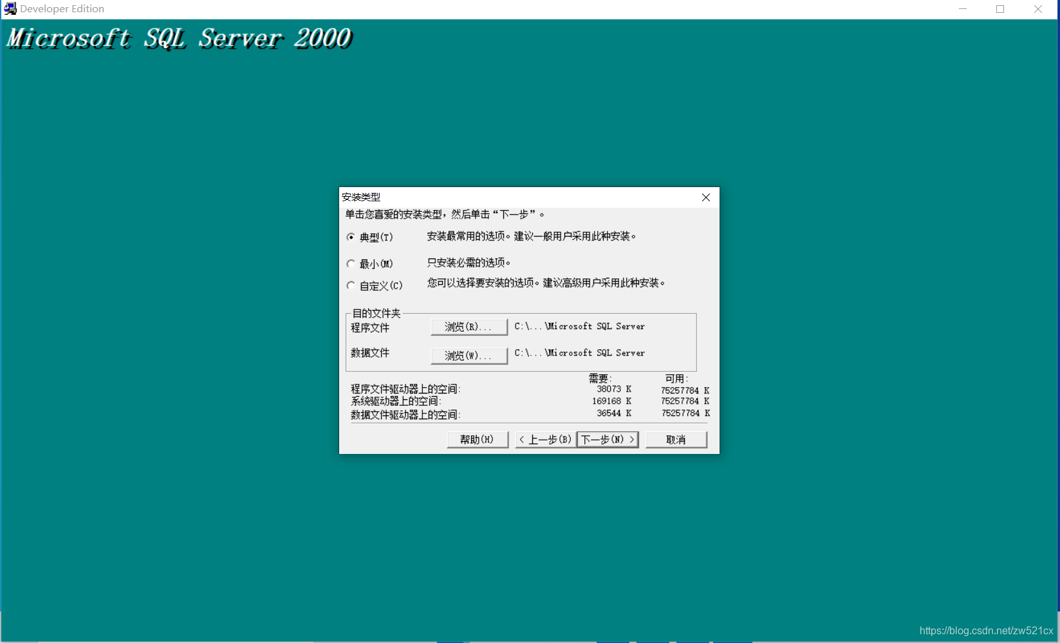This screenshot has width=1060, height=643.
Task: Click the 安装最常用的选项 description text
Action: [x=532, y=237]
